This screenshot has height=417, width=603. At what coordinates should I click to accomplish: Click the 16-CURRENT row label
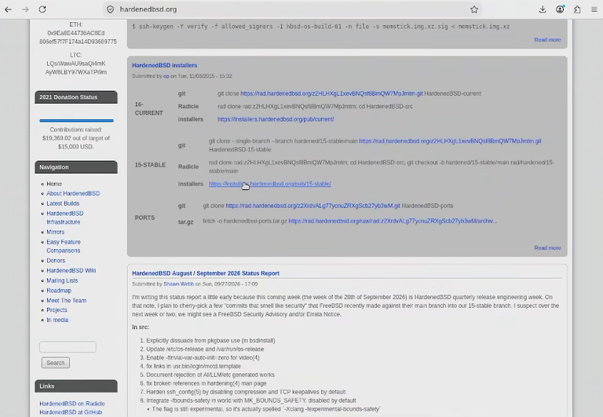149,108
